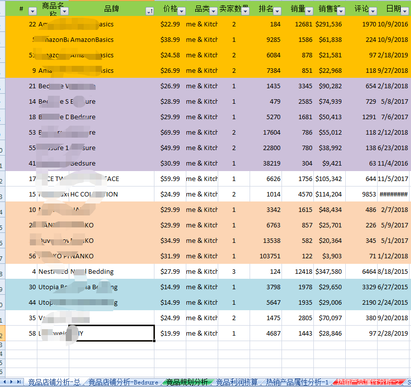Image resolution: width=411 pixels, height=387 pixels.
Task: Click the sort filter button on 品牌 column
Action: coord(149,11)
